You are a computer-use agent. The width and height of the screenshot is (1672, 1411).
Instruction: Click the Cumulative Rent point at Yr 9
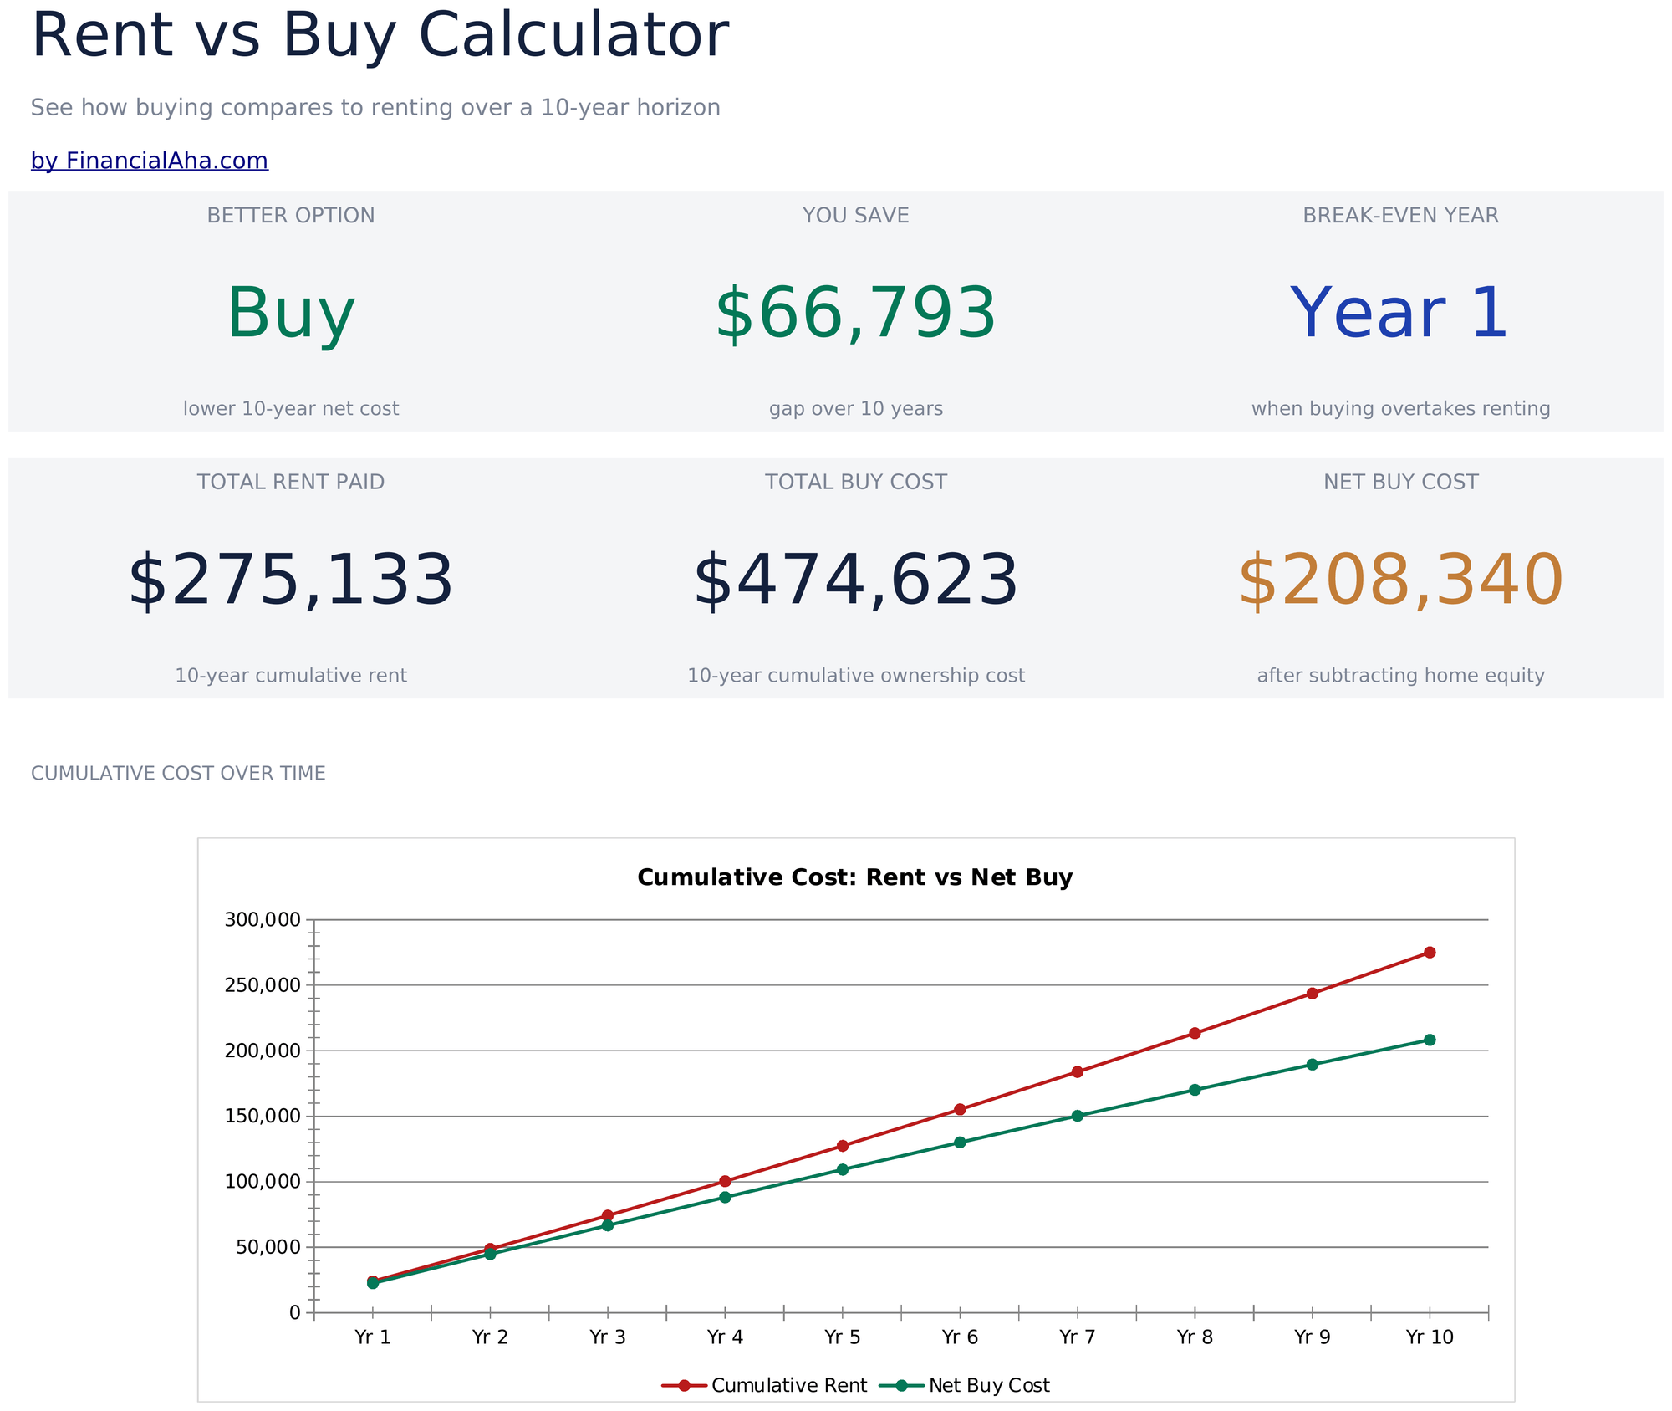click(1313, 994)
